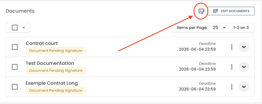Check the Test Documentation checkbox
This screenshot has height=104, width=262.
pos(15,67)
